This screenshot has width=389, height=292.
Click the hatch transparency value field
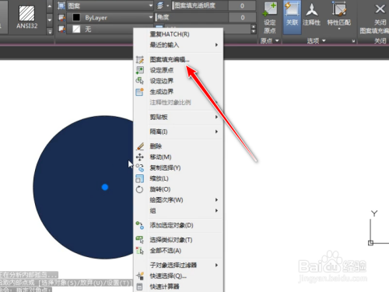tap(242, 5)
